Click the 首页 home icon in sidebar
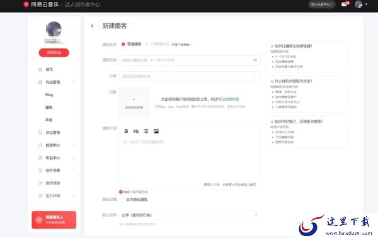Screen dimensions: 378x238 tap(40, 70)
